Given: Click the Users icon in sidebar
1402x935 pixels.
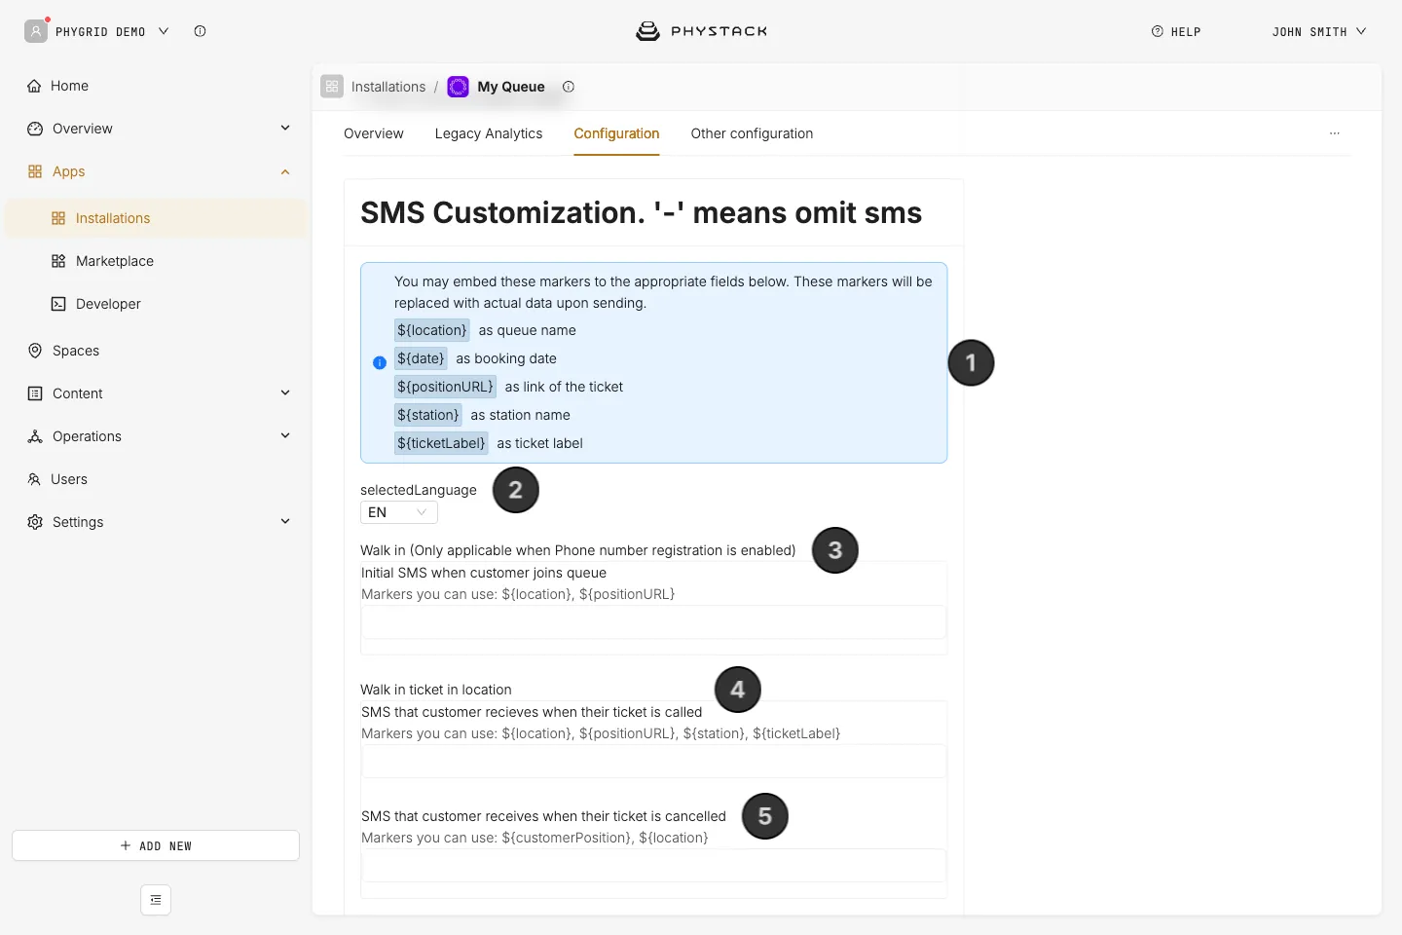Looking at the screenshot, I should pyautogui.click(x=34, y=479).
